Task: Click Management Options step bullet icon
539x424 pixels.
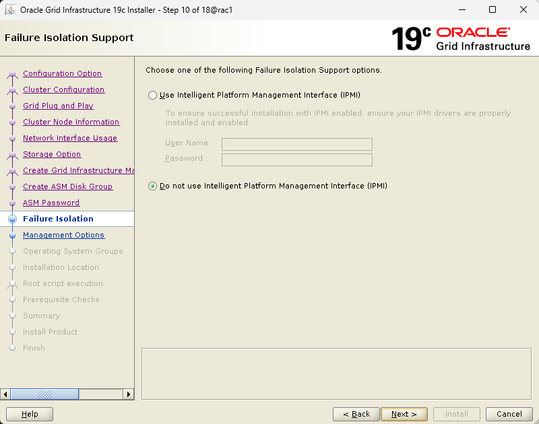Action: 12,235
